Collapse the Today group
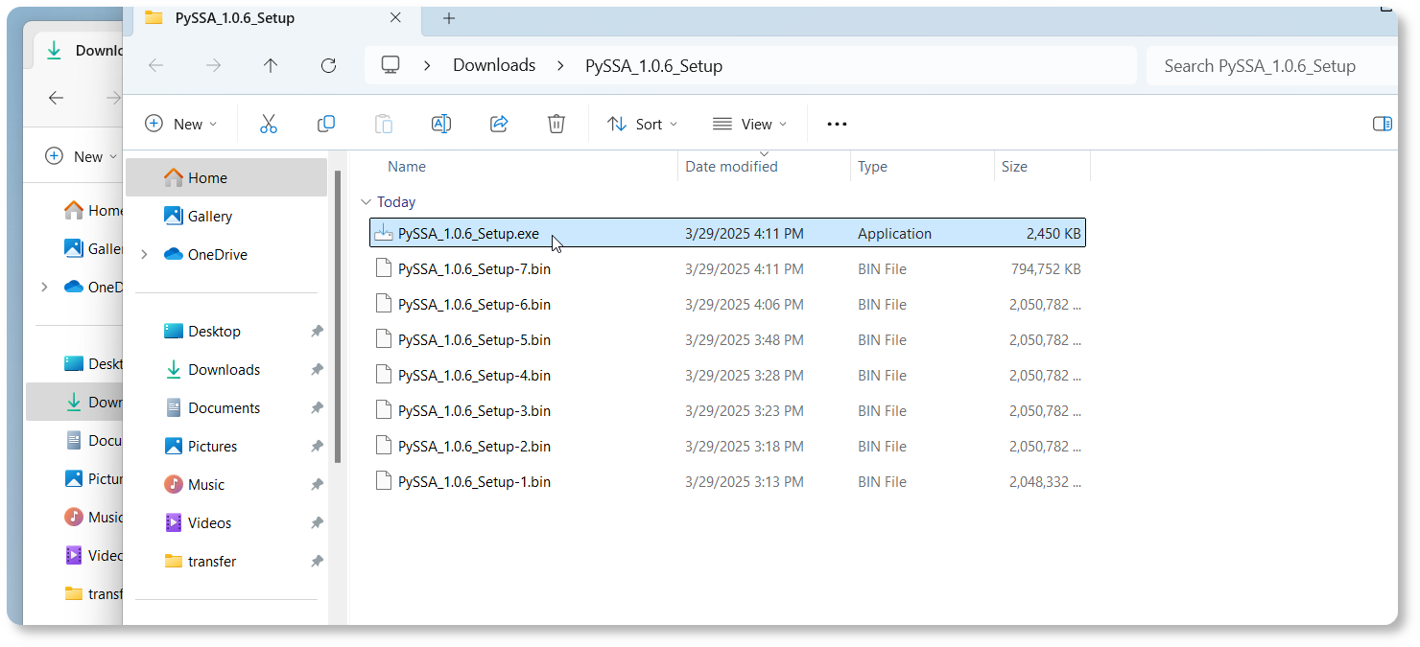The image size is (1420, 647). click(x=366, y=202)
